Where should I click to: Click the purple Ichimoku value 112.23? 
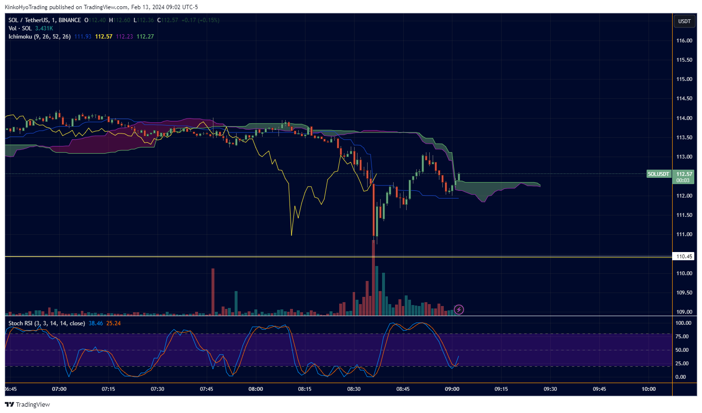click(124, 37)
